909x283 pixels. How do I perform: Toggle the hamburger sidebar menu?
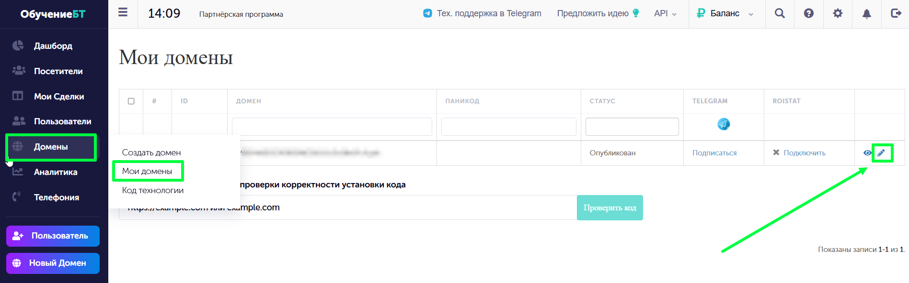(123, 13)
